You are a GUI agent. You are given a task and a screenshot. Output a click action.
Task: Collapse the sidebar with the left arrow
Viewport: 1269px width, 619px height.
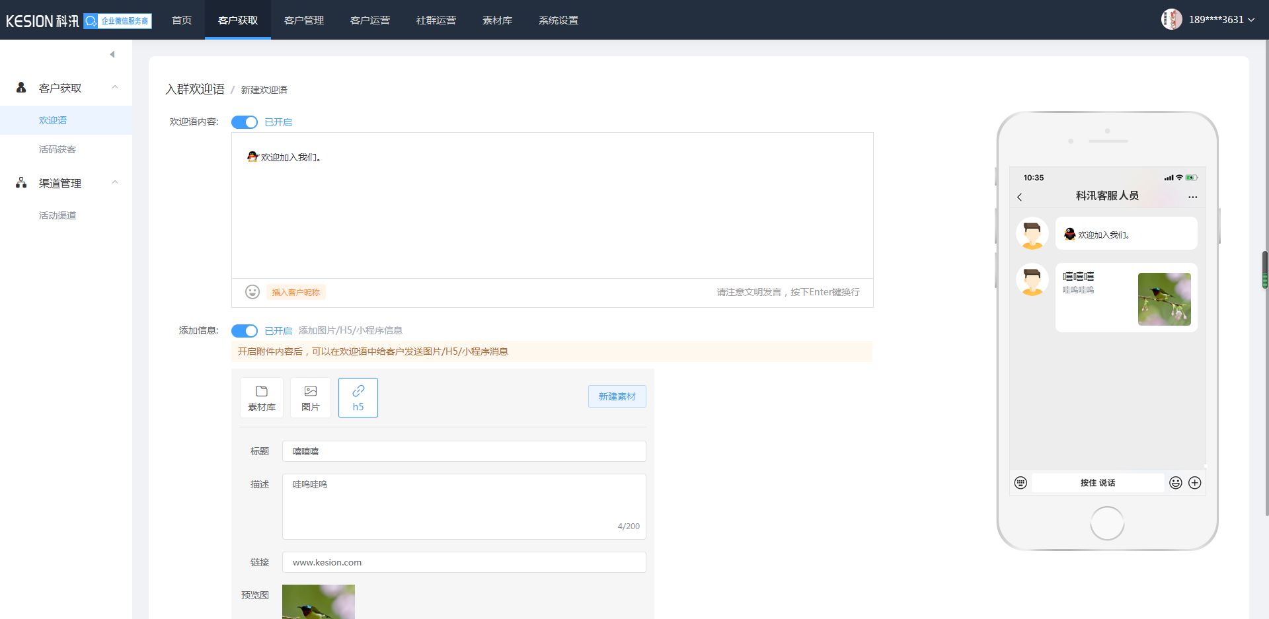112,54
